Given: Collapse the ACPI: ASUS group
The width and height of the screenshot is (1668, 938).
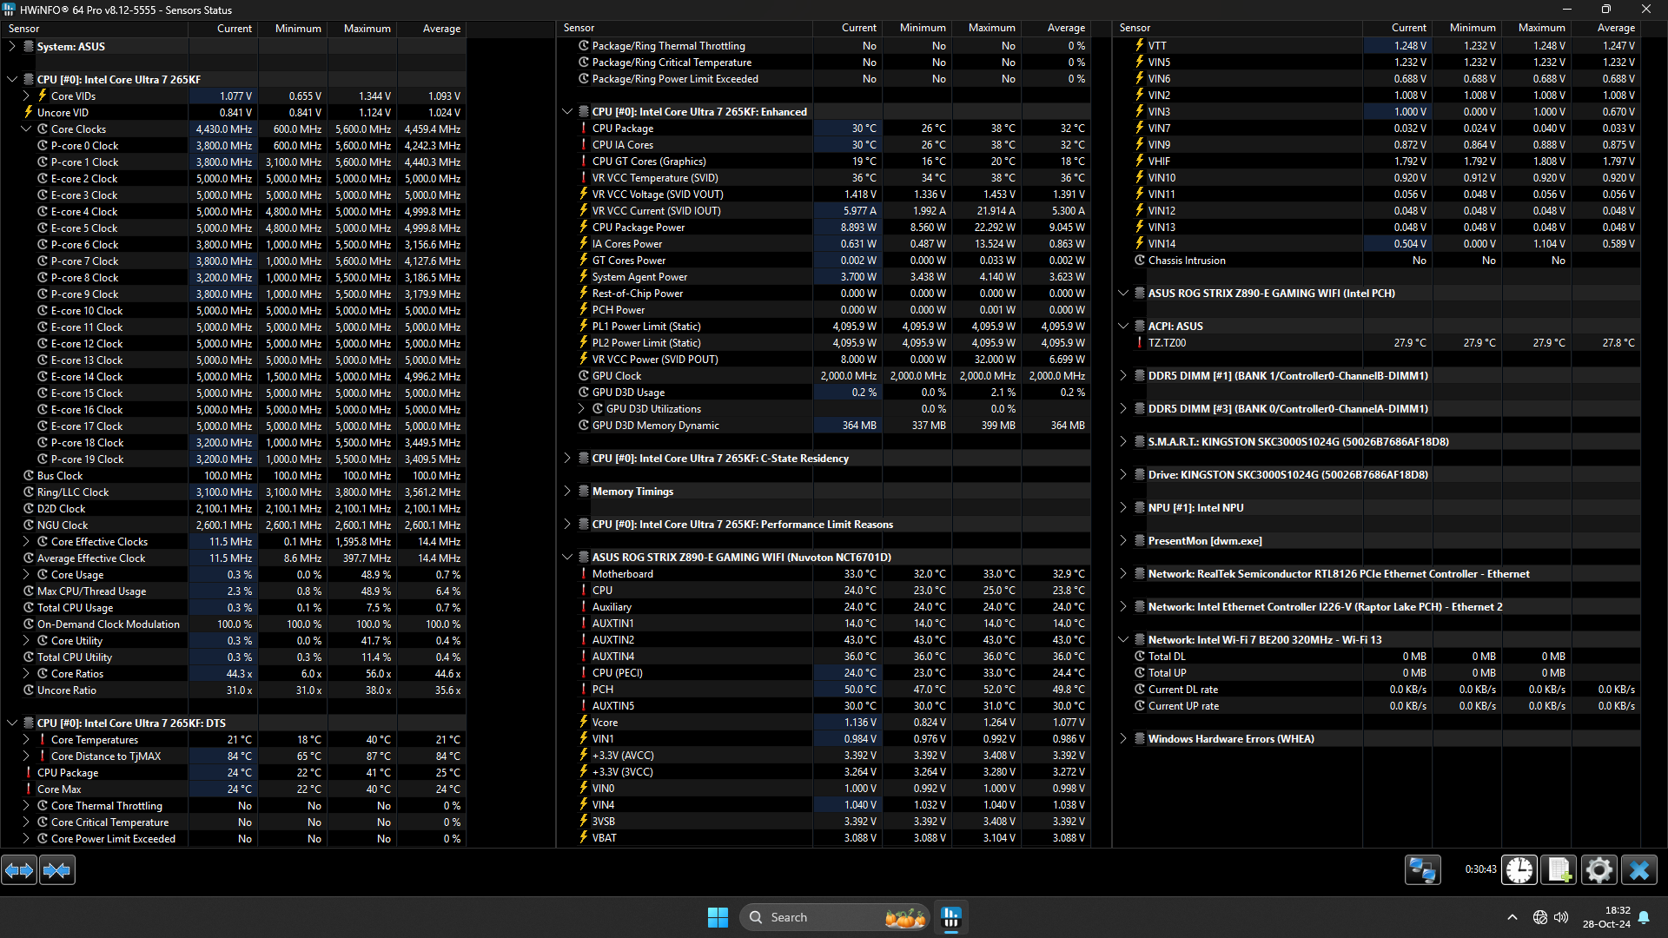Looking at the screenshot, I should coord(1123,327).
